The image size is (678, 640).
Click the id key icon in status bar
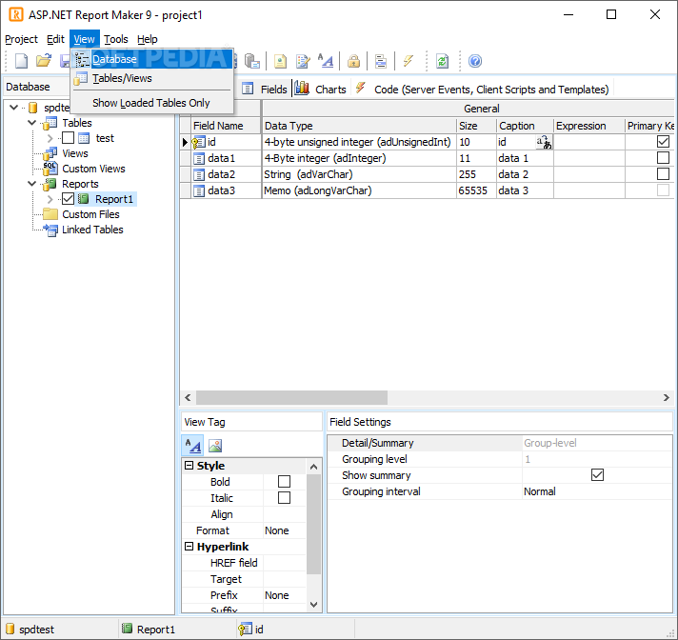click(x=245, y=630)
